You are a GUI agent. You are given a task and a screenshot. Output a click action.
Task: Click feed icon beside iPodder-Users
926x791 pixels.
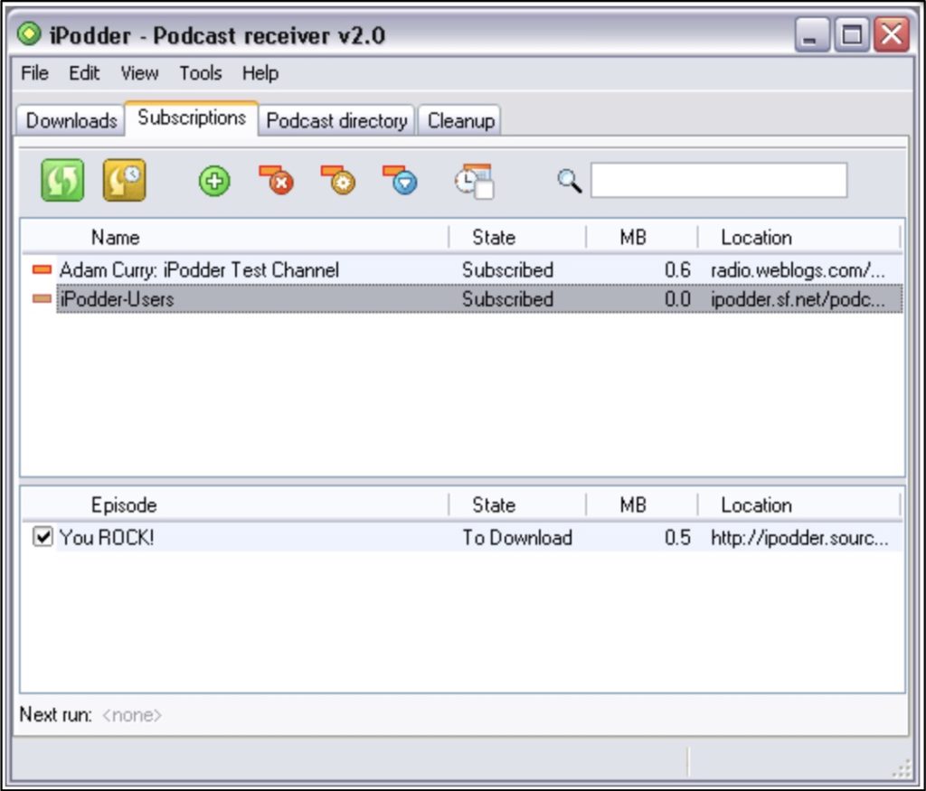click(x=42, y=298)
